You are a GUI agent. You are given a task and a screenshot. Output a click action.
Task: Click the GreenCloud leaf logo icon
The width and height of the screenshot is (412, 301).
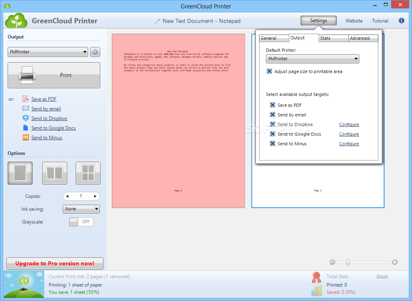(x=16, y=20)
